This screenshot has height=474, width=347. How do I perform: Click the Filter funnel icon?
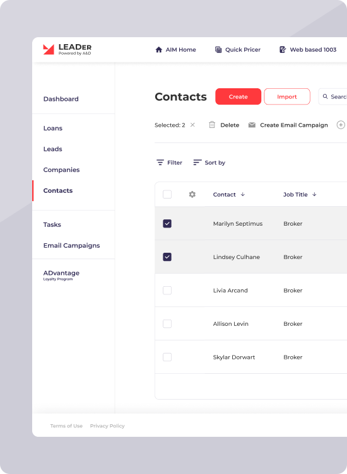tap(160, 163)
